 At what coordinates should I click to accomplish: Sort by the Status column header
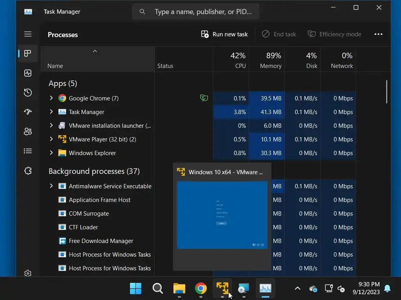pos(184,60)
